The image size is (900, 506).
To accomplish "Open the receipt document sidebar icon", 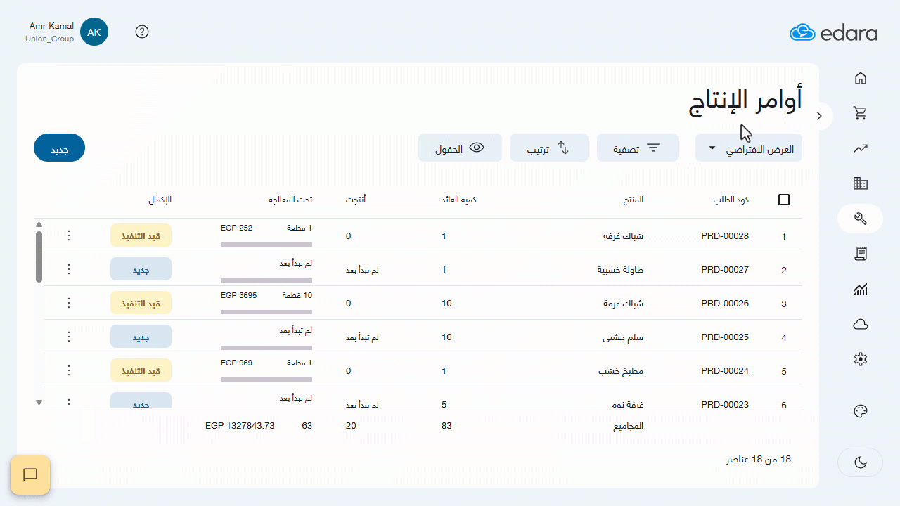I will click(860, 254).
